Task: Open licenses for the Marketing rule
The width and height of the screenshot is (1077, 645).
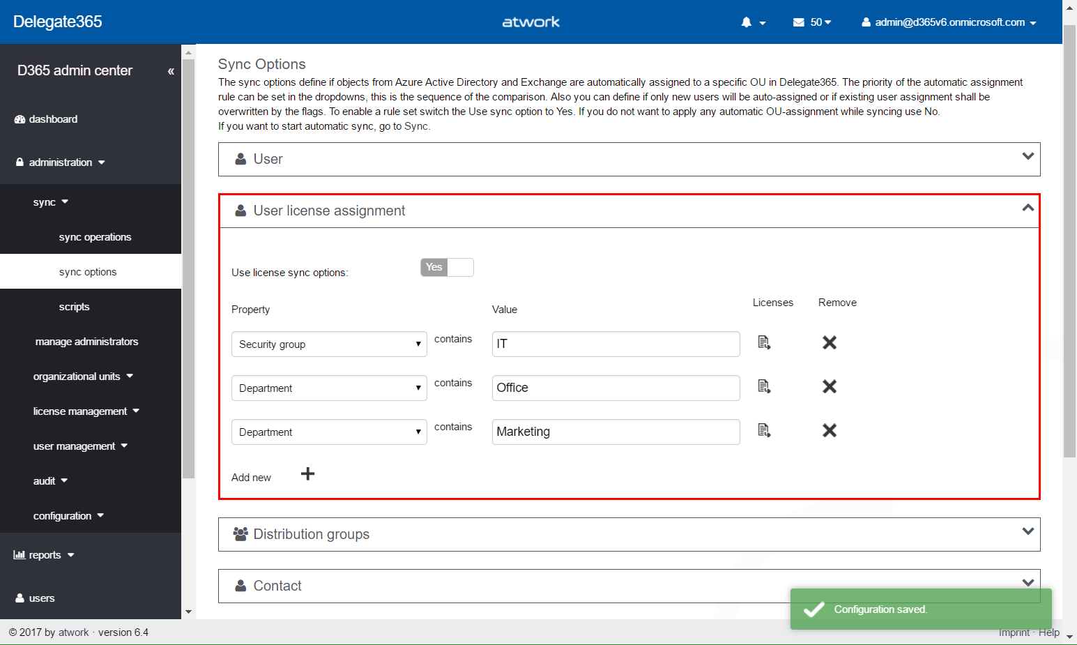Action: tap(764, 430)
